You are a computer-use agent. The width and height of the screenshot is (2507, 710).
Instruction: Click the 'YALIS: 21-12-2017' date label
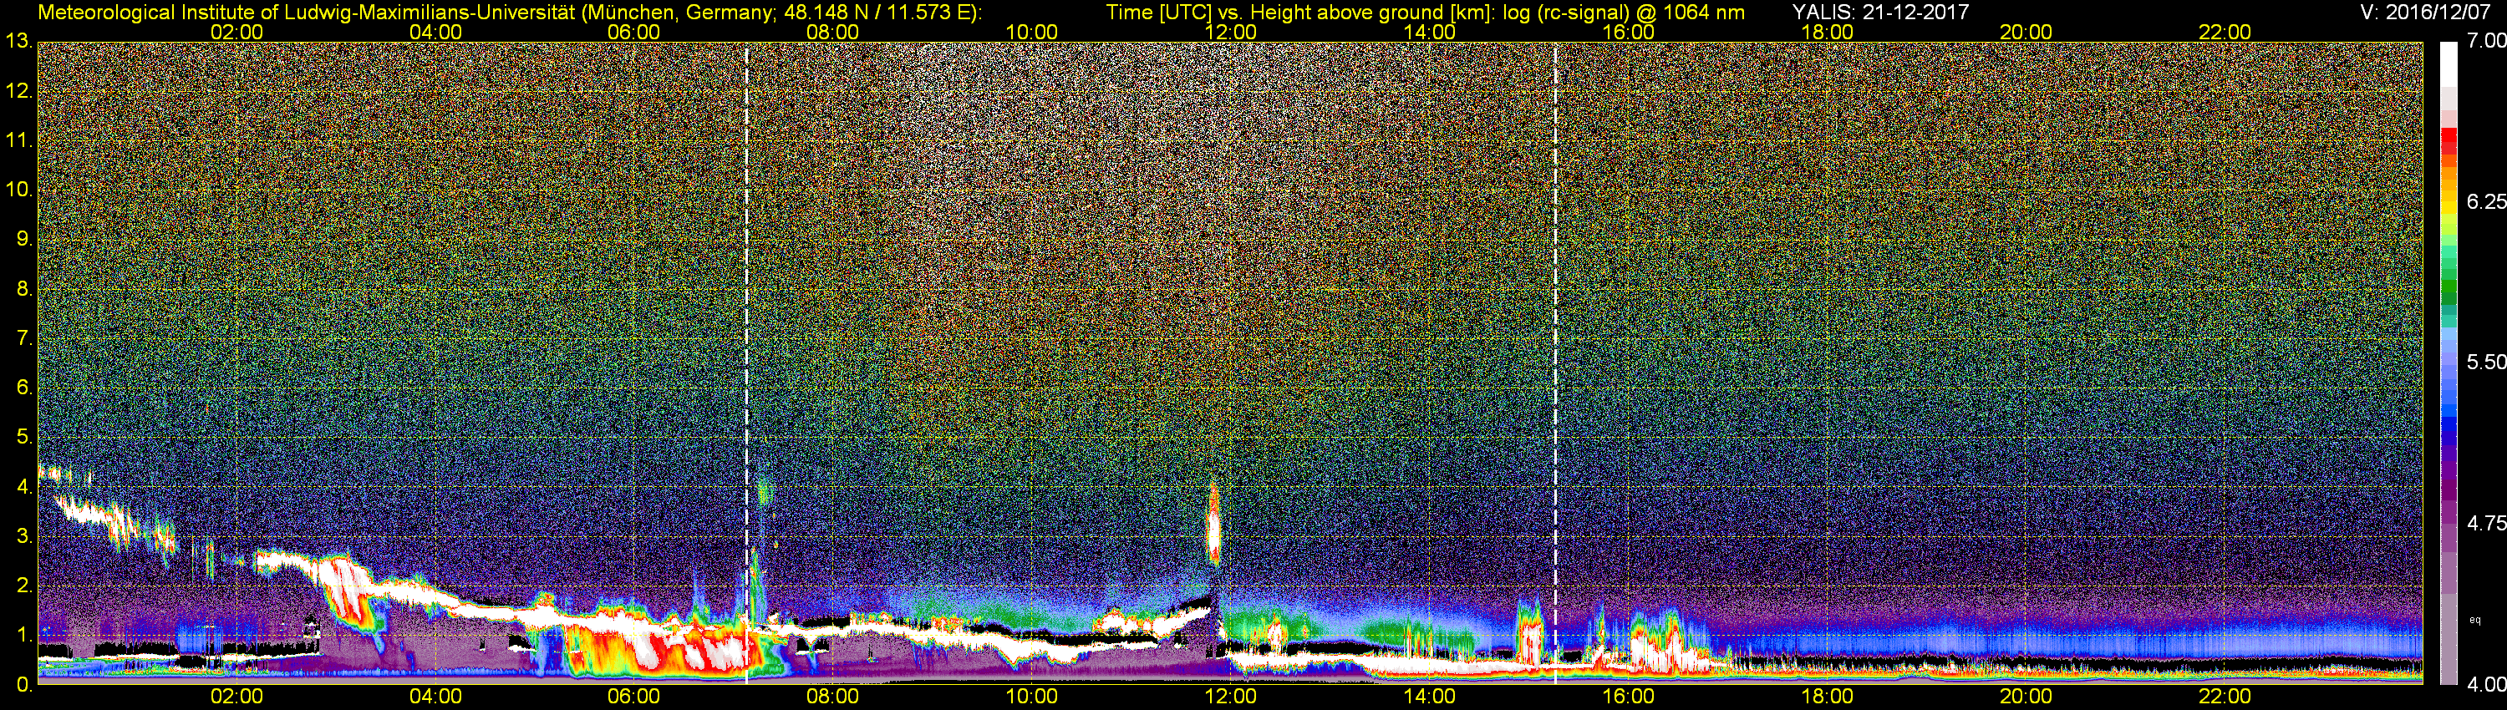pos(1880,13)
